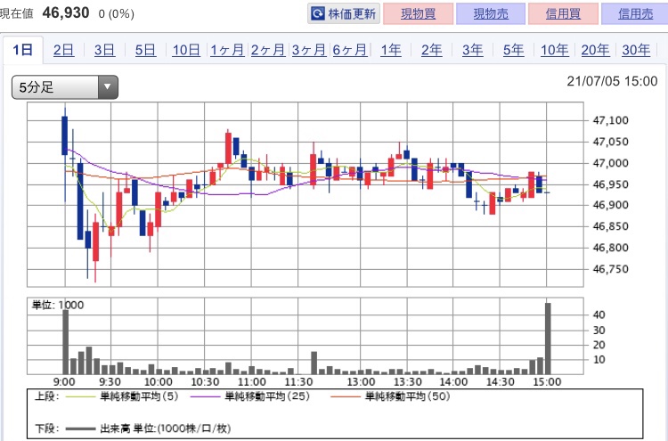Open the 現物買 order link
The width and height of the screenshot is (668, 441).
418,13
